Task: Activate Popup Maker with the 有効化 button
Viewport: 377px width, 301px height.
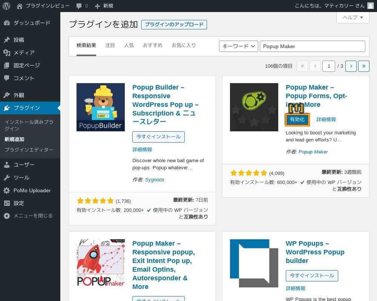Action: (297, 120)
